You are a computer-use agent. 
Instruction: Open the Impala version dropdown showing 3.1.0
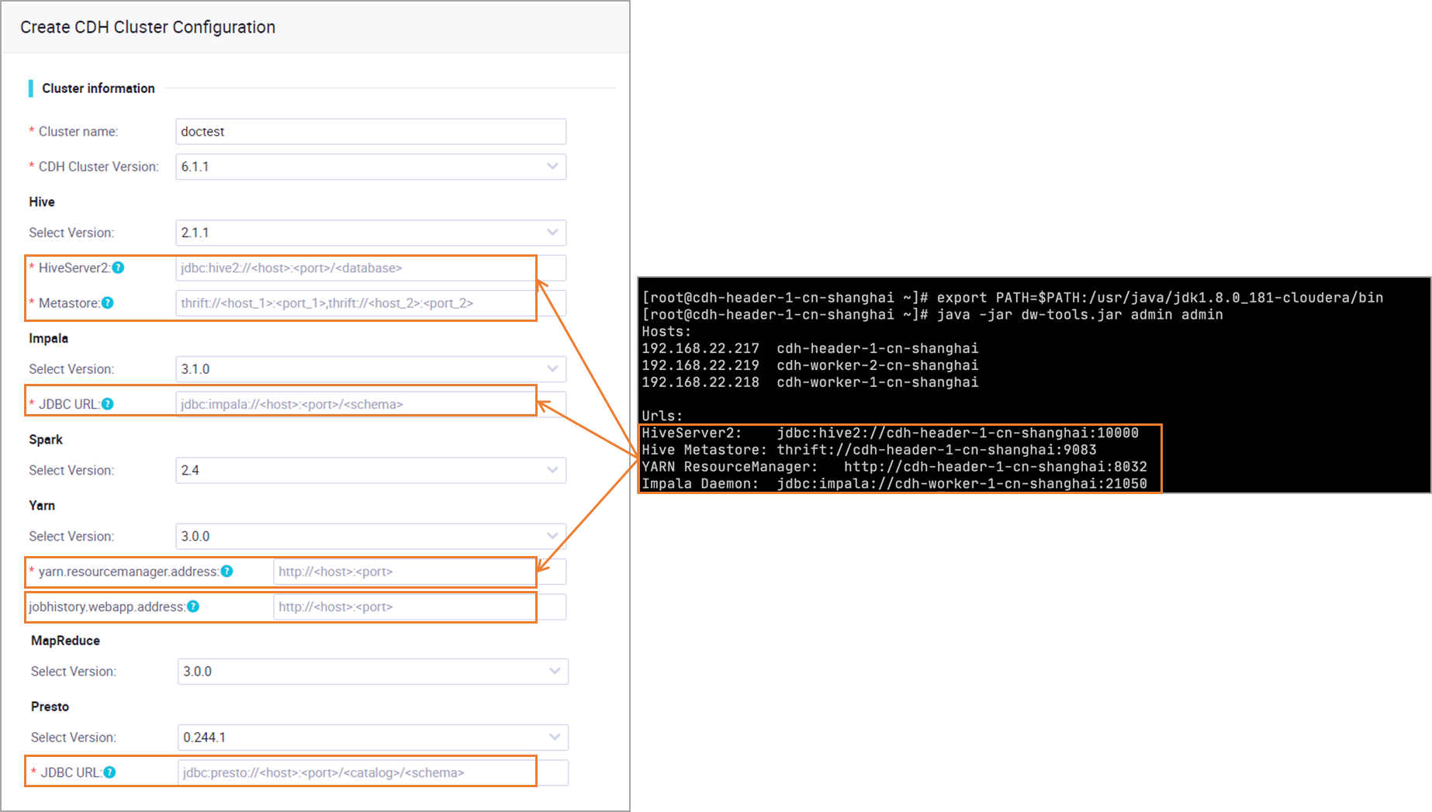(x=371, y=369)
